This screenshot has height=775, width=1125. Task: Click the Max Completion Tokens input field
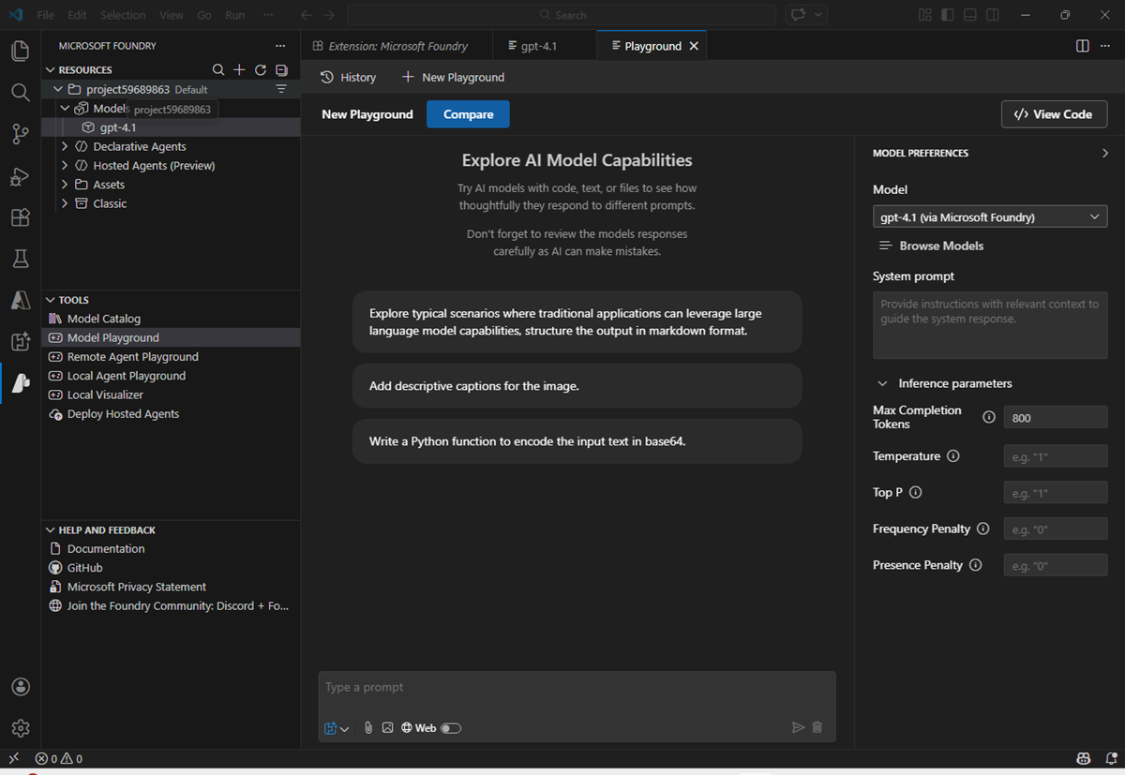(x=1056, y=417)
